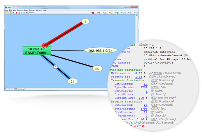Click the green circle OK-status filter
The height and width of the screenshot is (138, 202).
click(x=117, y=13)
